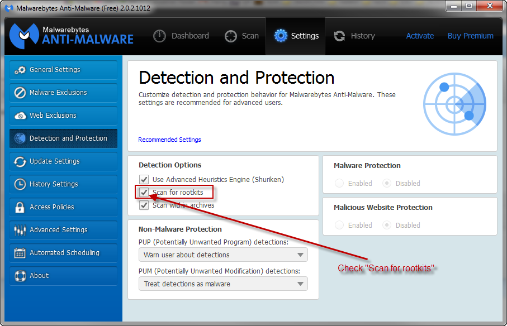Click the Malware Protection heading

367,166
